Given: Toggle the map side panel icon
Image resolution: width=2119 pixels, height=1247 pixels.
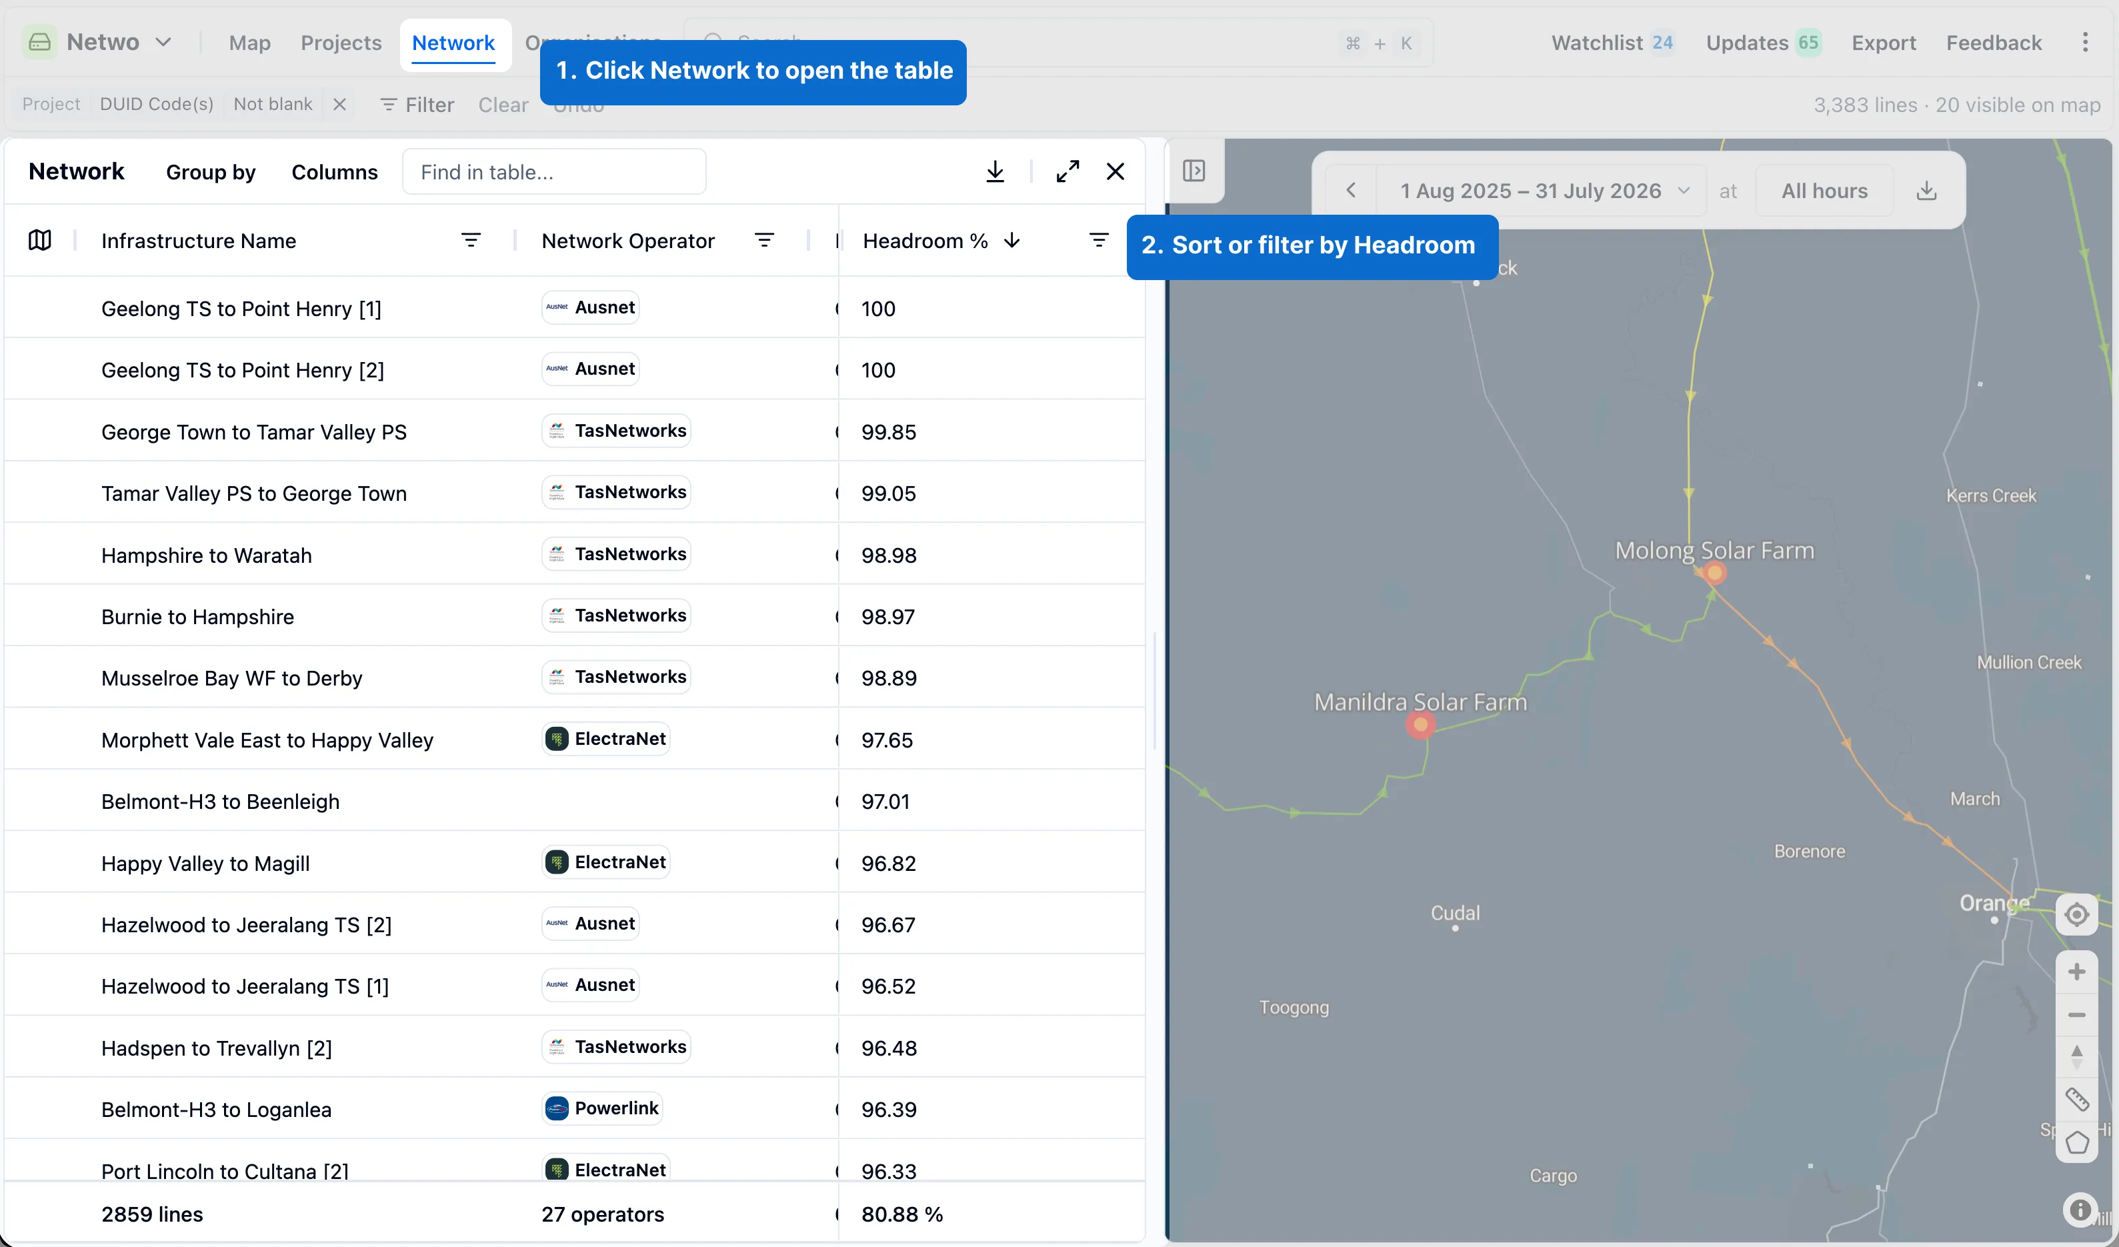Looking at the screenshot, I should [1194, 171].
